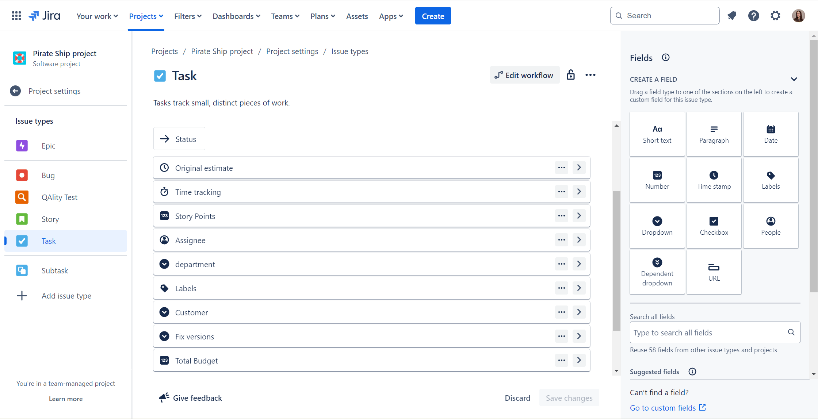The image size is (818, 419).
Task: Open the app switcher grid icon
Action: 16,16
